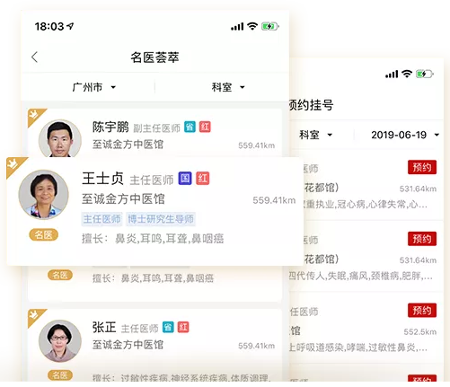Click the first red 预约 button
Viewport: 450px width, 387px height.
coord(422,167)
